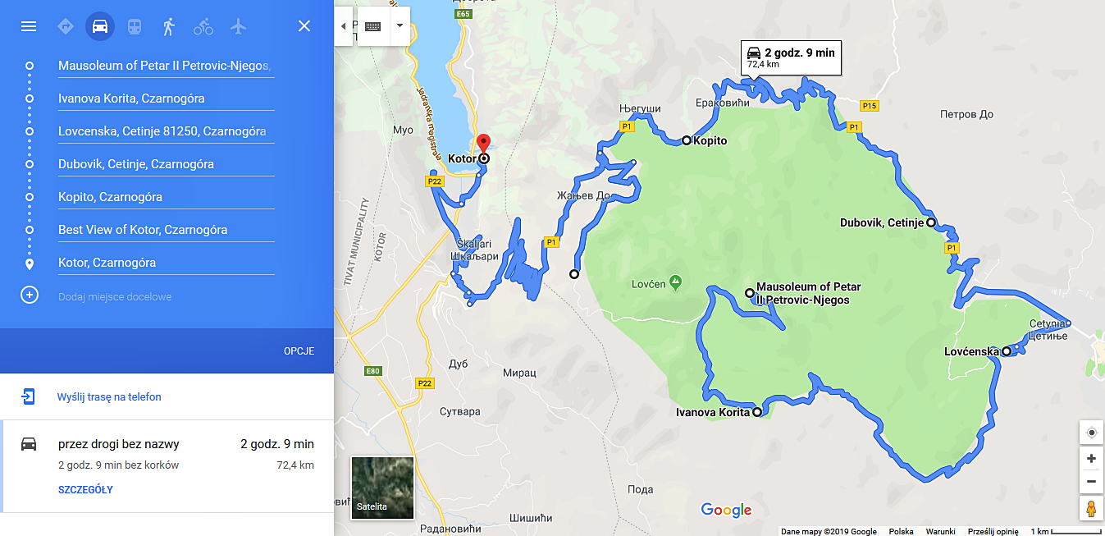This screenshot has height=536, width=1105.
Task: Switch to walking directions
Action: (168, 26)
